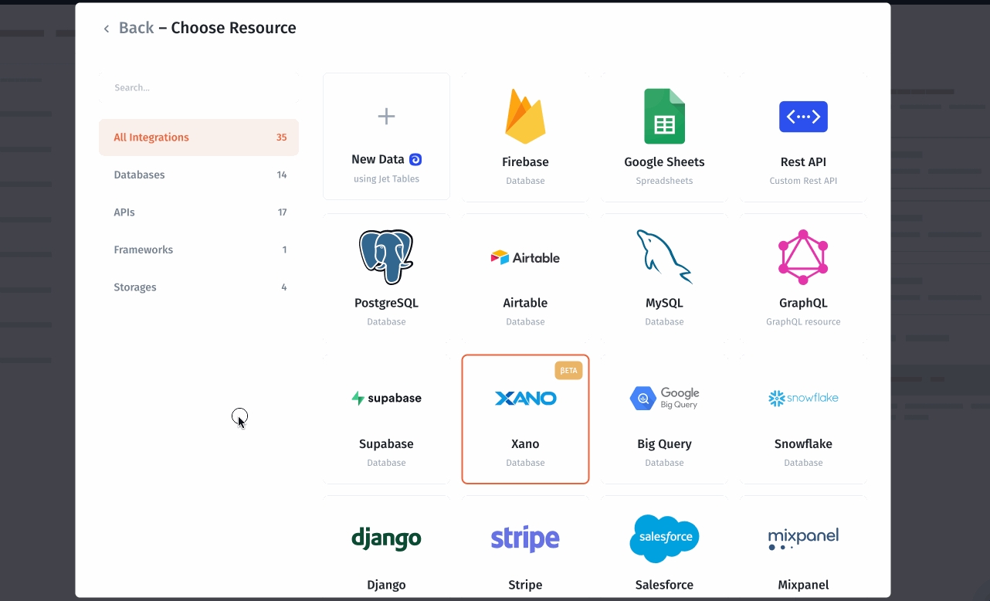Image resolution: width=990 pixels, height=601 pixels.
Task: Select the Big Query logo
Action: [x=664, y=398]
